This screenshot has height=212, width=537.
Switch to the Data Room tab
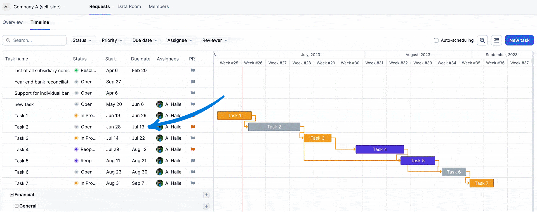tap(129, 6)
